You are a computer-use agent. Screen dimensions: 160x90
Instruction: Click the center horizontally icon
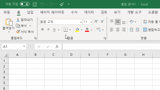pyautogui.click(x=118, y=30)
